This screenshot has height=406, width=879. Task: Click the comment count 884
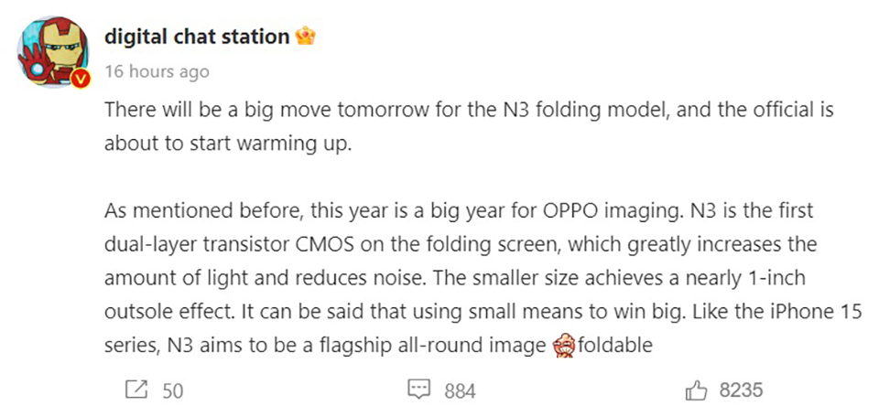460,390
